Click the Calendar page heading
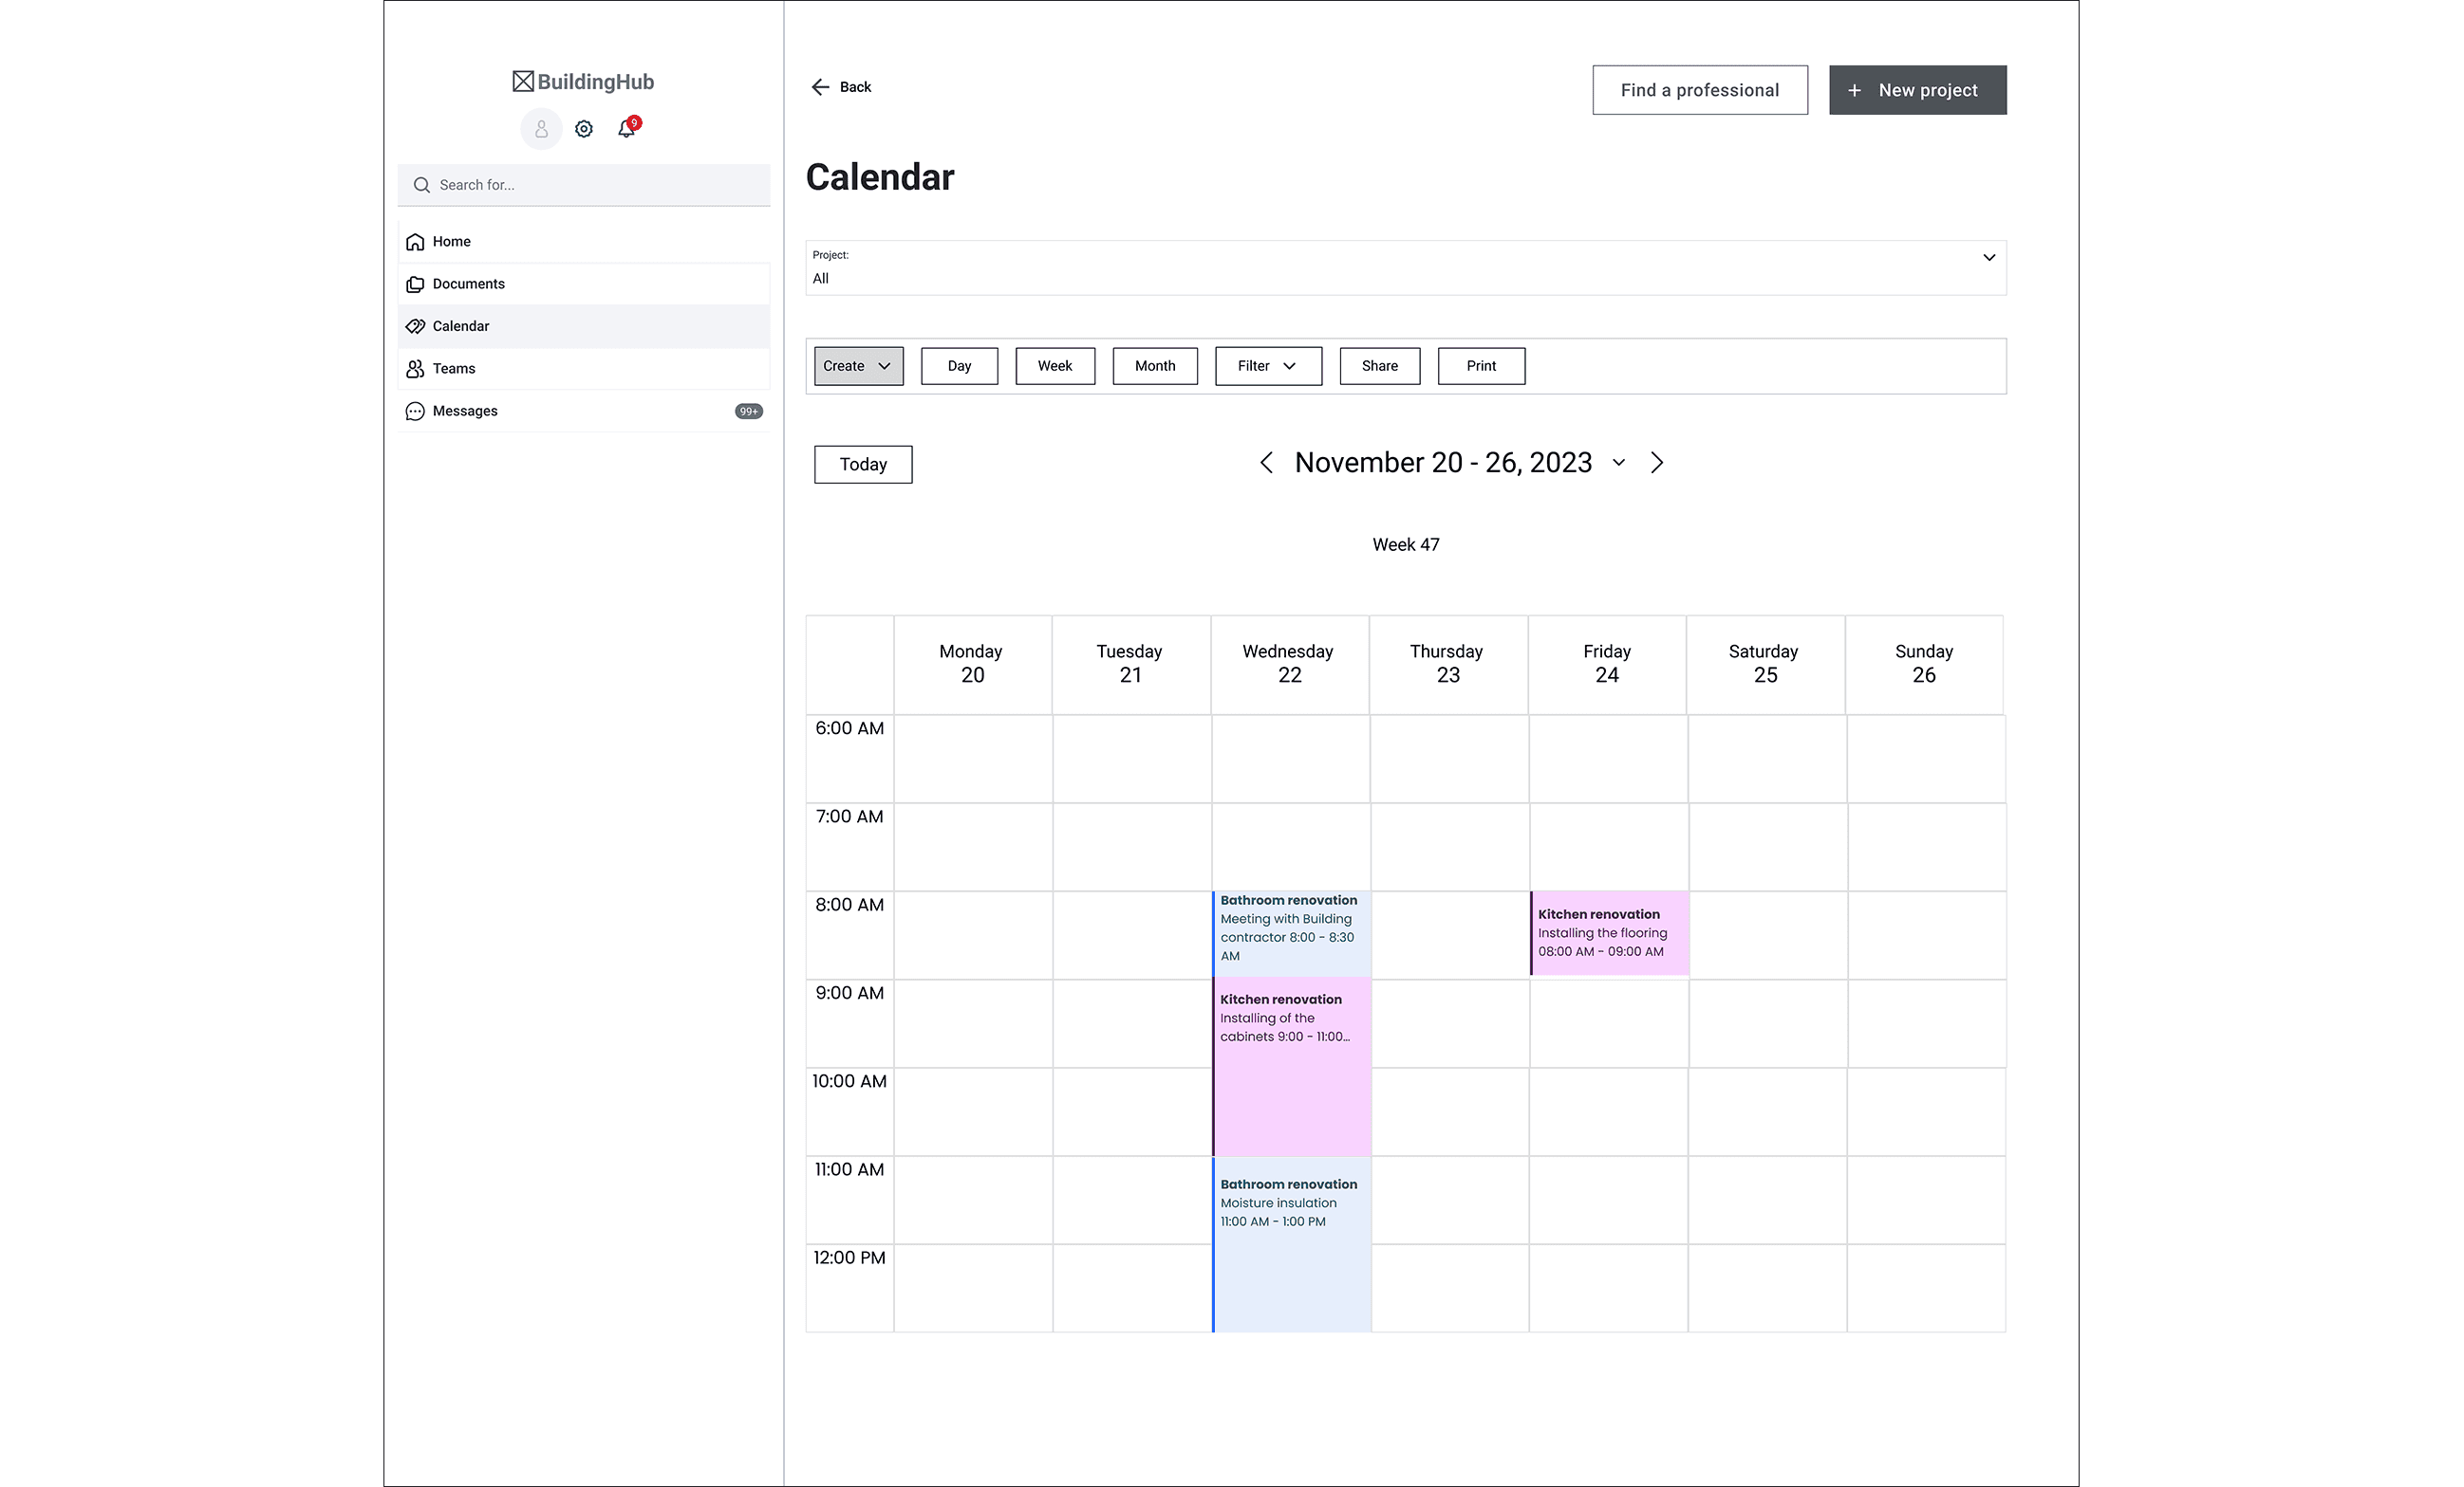This screenshot has height=1487, width=2464. [880, 177]
